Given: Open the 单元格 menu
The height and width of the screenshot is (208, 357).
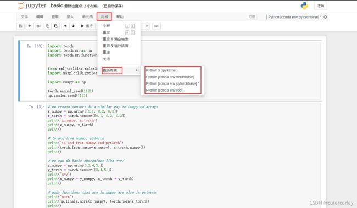Looking at the screenshot, I should (x=87, y=16).
